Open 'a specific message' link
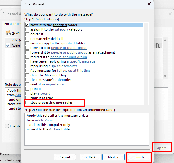Viewport: 174px width, 163px height. click(81, 61)
